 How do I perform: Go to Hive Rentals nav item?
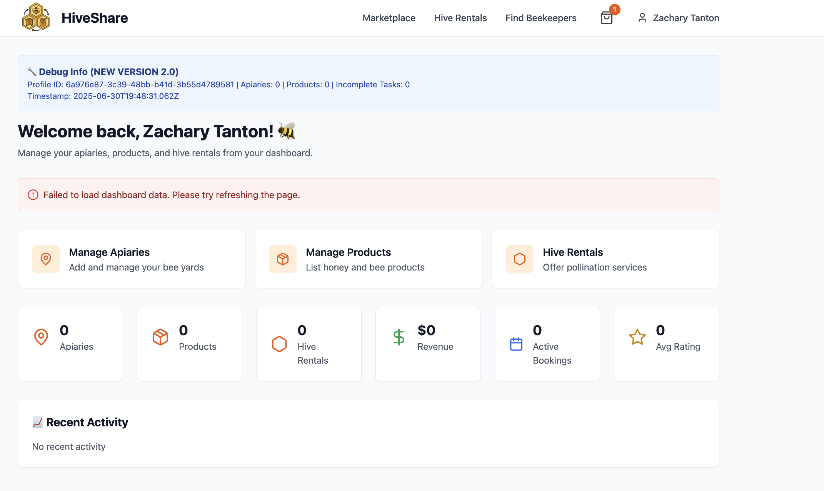pyautogui.click(x=460, y=18)
